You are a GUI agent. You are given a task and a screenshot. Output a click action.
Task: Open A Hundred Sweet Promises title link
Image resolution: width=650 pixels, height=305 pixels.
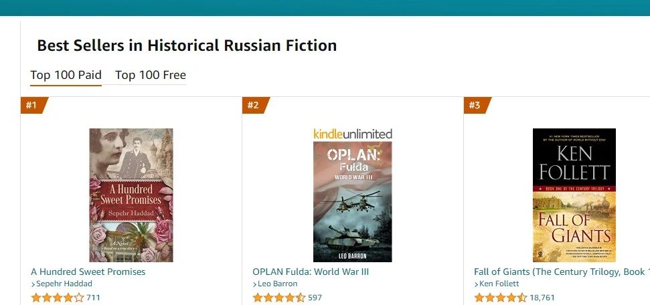88,272
